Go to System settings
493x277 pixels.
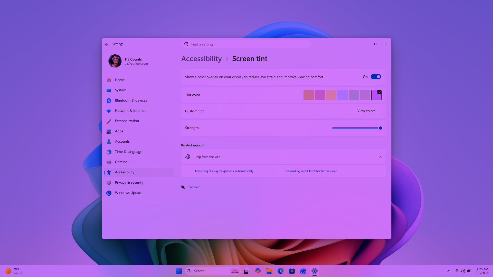(139, 90)
